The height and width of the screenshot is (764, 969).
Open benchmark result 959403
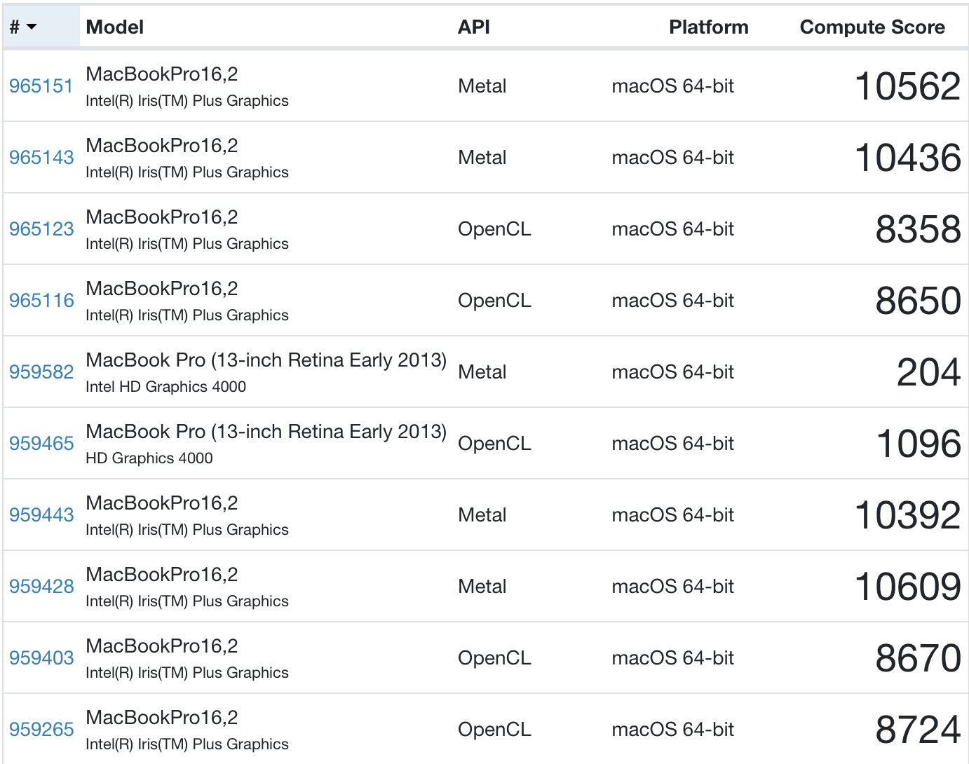pos(41,658)
